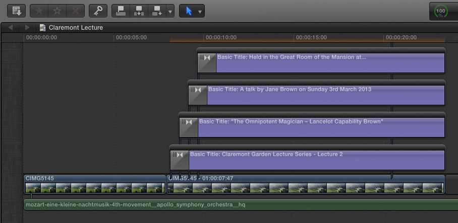Go back in timeline history arrow
This screenshot has height=223, width=458.
click(x=11, y=27)
